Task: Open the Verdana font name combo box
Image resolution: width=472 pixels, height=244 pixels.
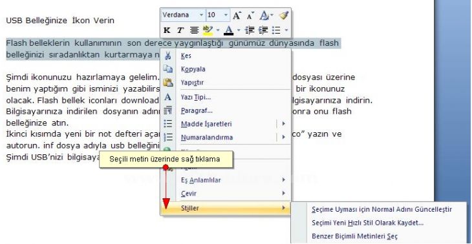Action: coord(183,15)
